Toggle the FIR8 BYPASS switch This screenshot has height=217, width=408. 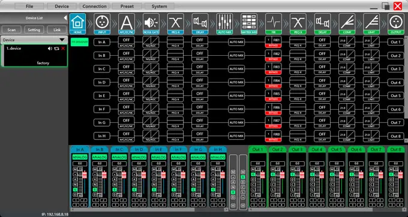[x=273, y=140]
